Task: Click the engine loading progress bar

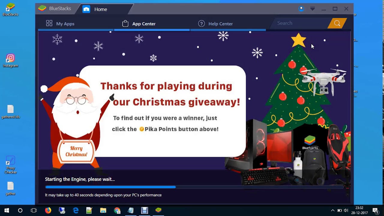Action: 194,187
